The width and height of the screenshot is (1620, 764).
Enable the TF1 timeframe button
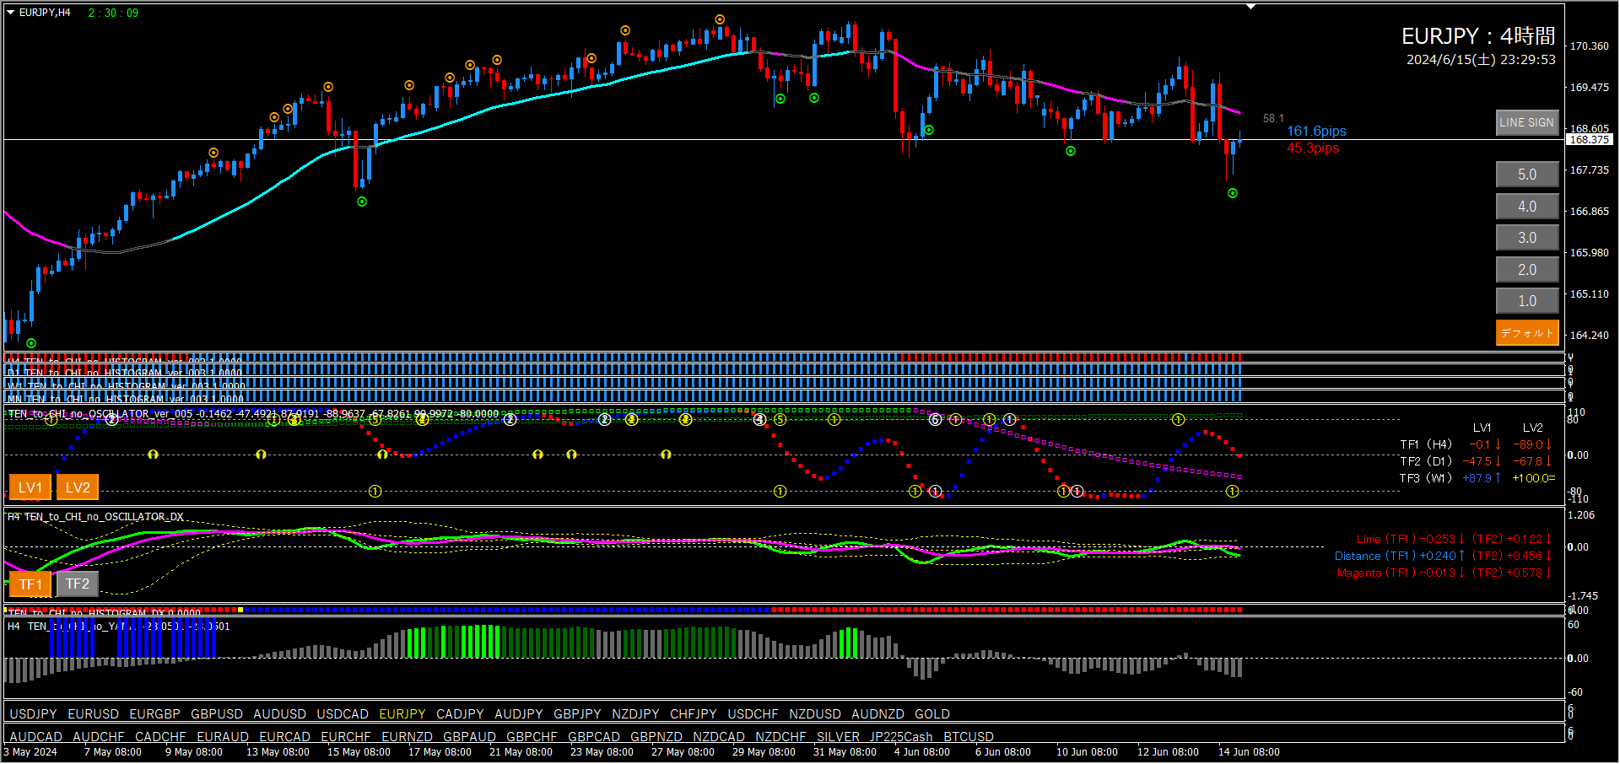30,584
